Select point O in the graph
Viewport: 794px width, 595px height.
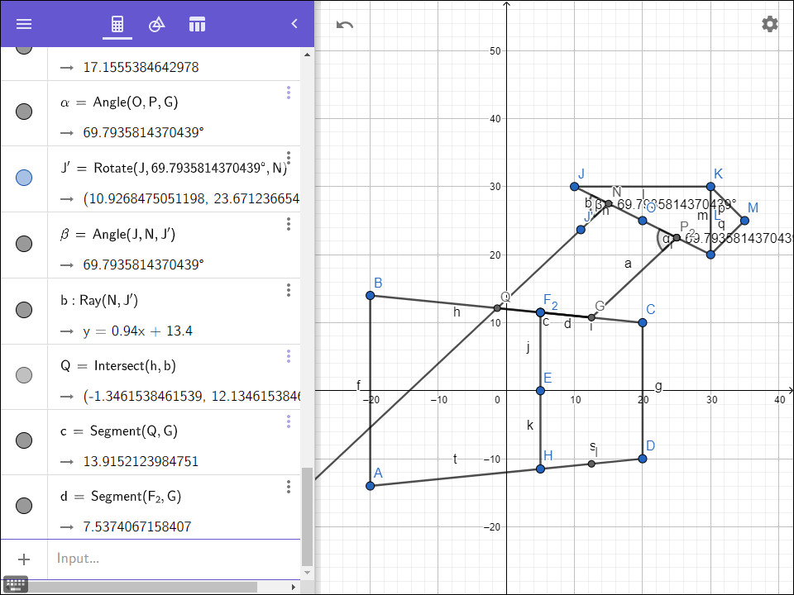643,221
